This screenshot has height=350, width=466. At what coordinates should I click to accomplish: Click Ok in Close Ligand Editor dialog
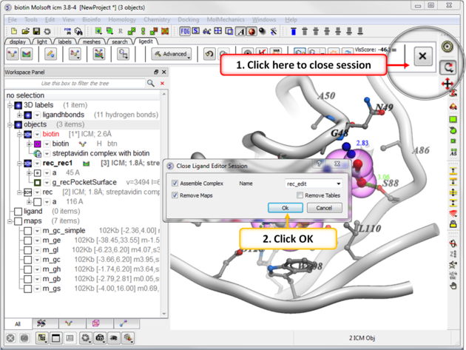[285, 208]
